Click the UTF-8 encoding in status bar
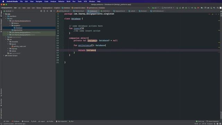 [204, 124]
